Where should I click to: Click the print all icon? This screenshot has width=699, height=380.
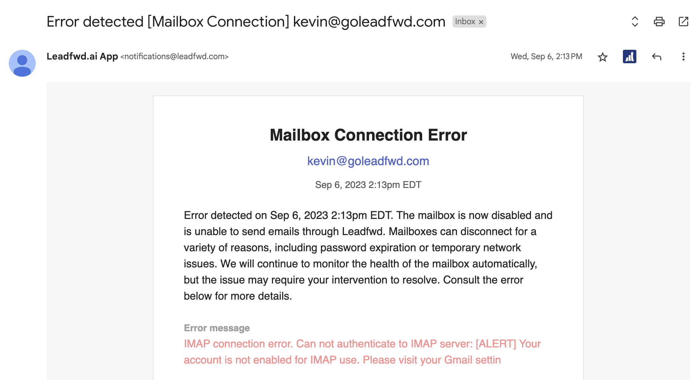point(659,22)
